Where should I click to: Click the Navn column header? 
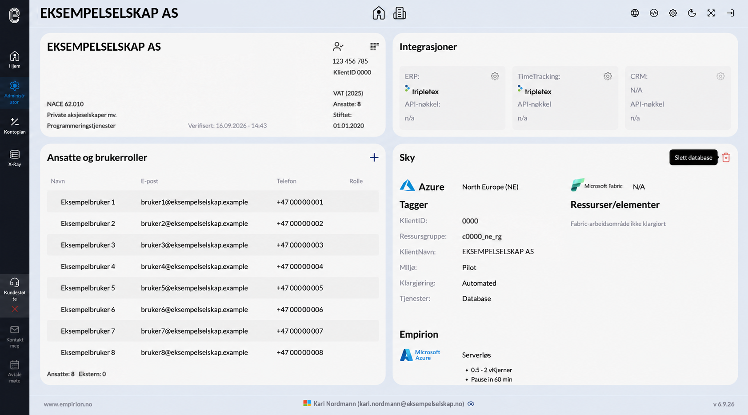coord(58,181)
